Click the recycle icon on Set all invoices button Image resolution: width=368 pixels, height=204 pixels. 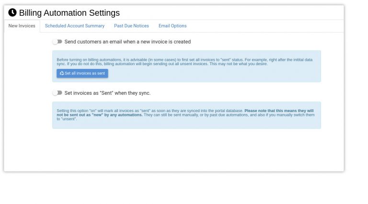pos(62,73)
